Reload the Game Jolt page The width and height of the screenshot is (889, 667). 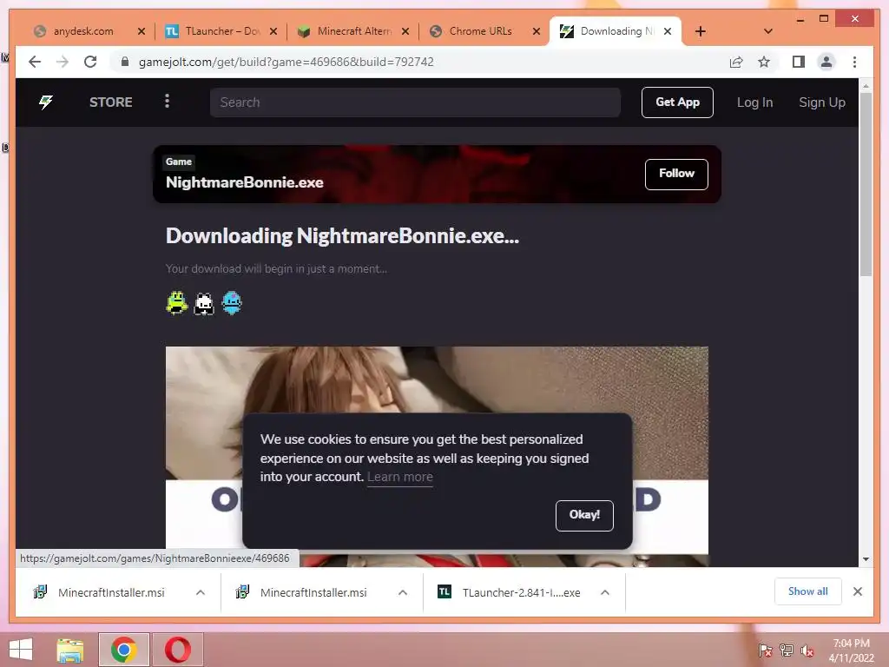click(90, 62)
